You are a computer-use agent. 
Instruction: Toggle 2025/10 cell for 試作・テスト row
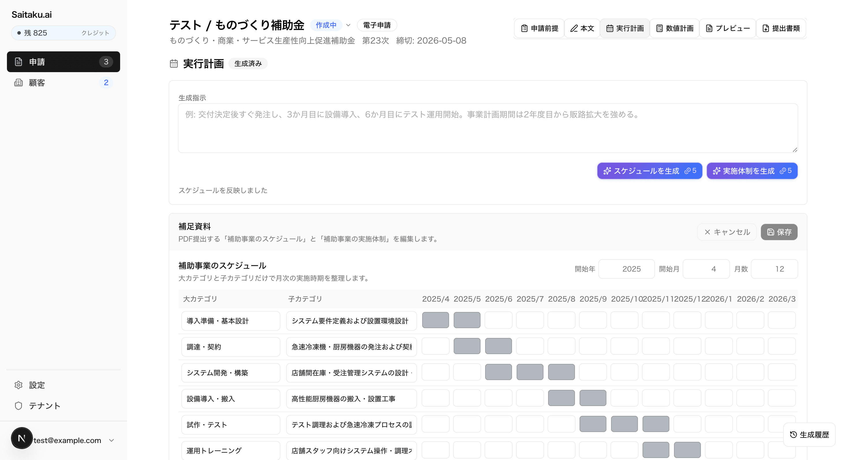624,424
